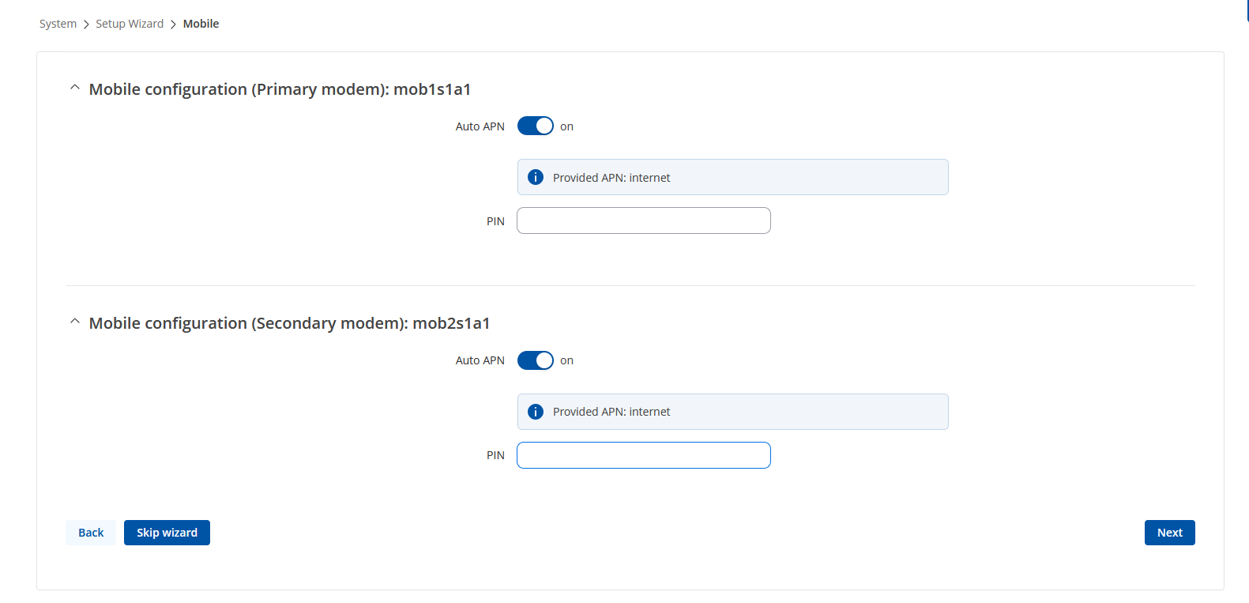Open System in the breadcrumb
The width and height of the screenshot is (1249, 603).
[58, 24]
